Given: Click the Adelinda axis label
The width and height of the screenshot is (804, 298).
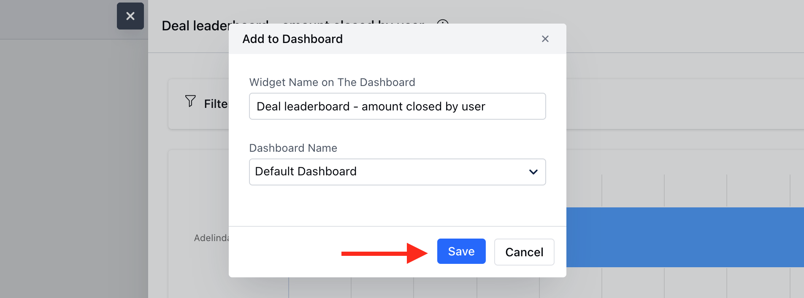Looking at the screenshot, I should pos(211,238).
